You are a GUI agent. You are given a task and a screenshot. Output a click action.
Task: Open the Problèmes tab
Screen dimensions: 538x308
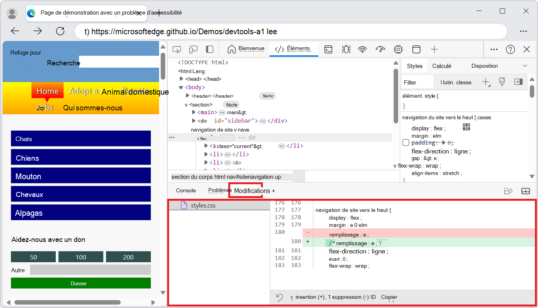coord(219,190)
